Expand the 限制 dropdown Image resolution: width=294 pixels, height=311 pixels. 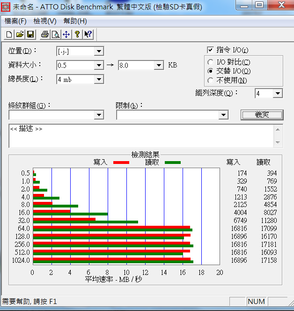[223, 115]
